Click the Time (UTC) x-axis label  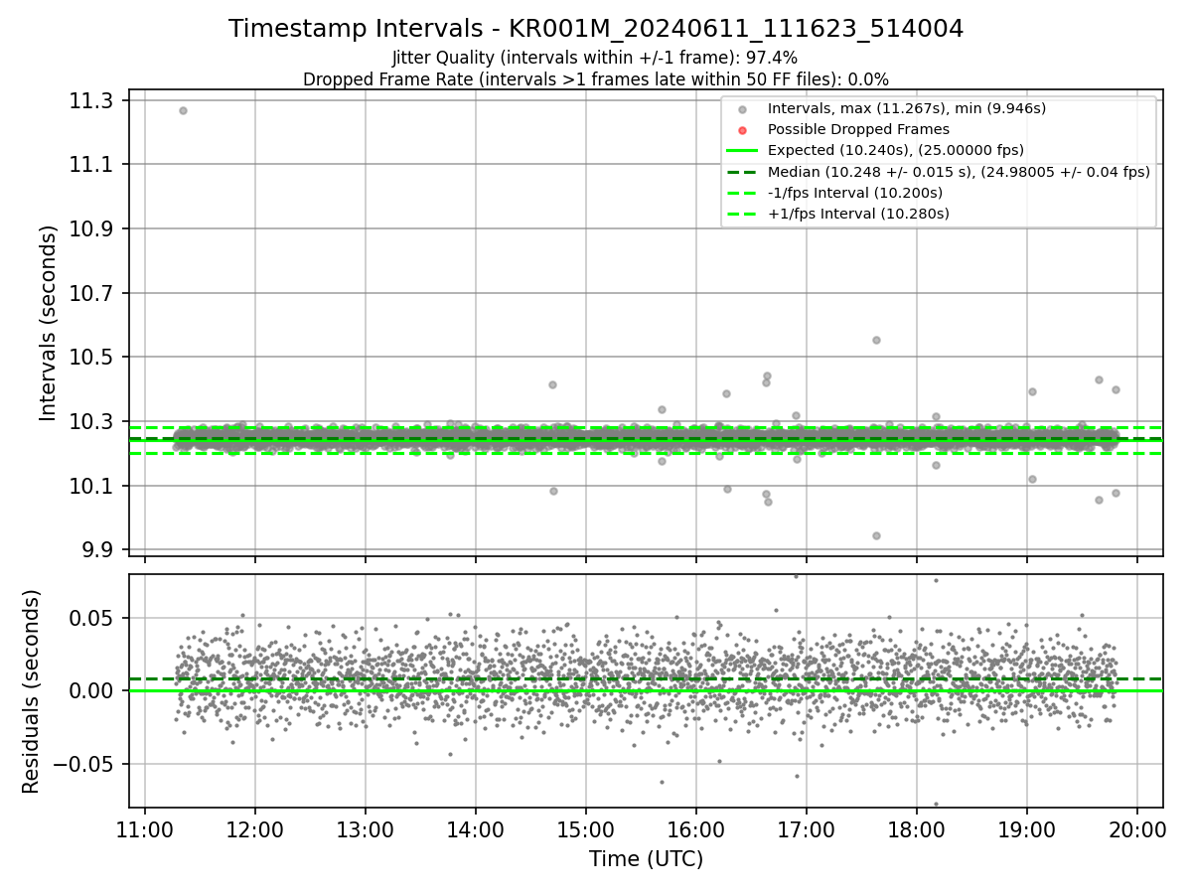(x=646, y=858)
